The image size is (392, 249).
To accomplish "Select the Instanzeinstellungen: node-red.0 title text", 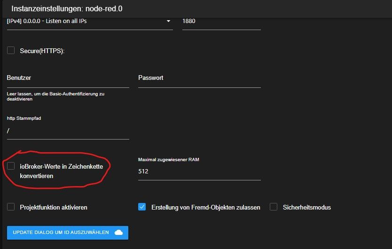I will tap(67, 9).
